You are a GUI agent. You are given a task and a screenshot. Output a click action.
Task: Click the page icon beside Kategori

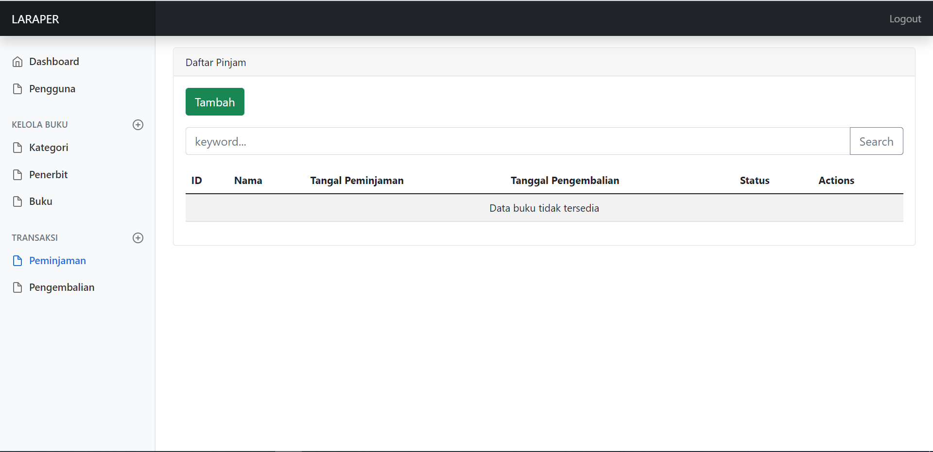pos(17,148)
